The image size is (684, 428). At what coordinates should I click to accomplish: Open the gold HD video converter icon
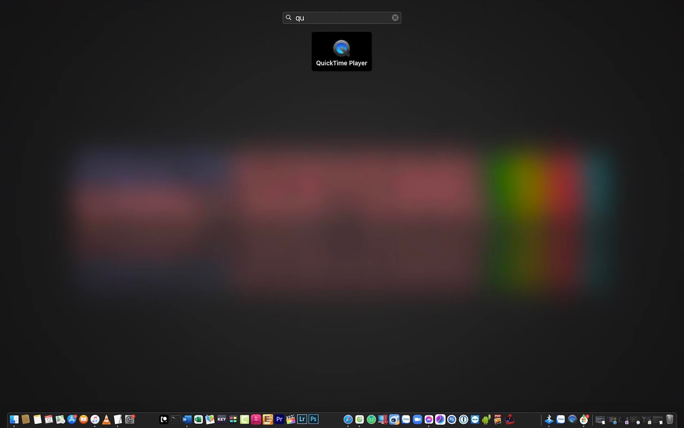pos(268,419)
